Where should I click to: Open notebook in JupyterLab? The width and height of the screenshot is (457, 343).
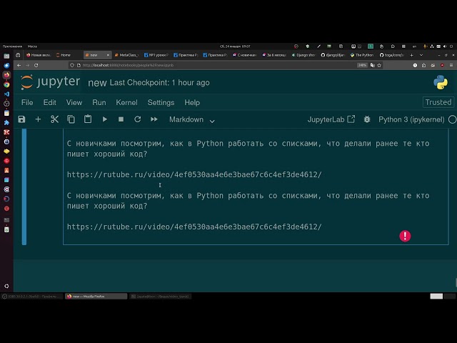pos(331,119)
